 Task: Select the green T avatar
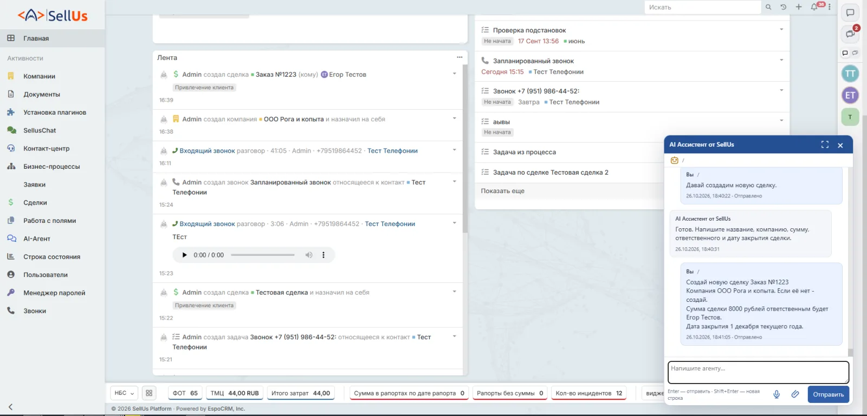pyautogui.click(x=850, y=117)
